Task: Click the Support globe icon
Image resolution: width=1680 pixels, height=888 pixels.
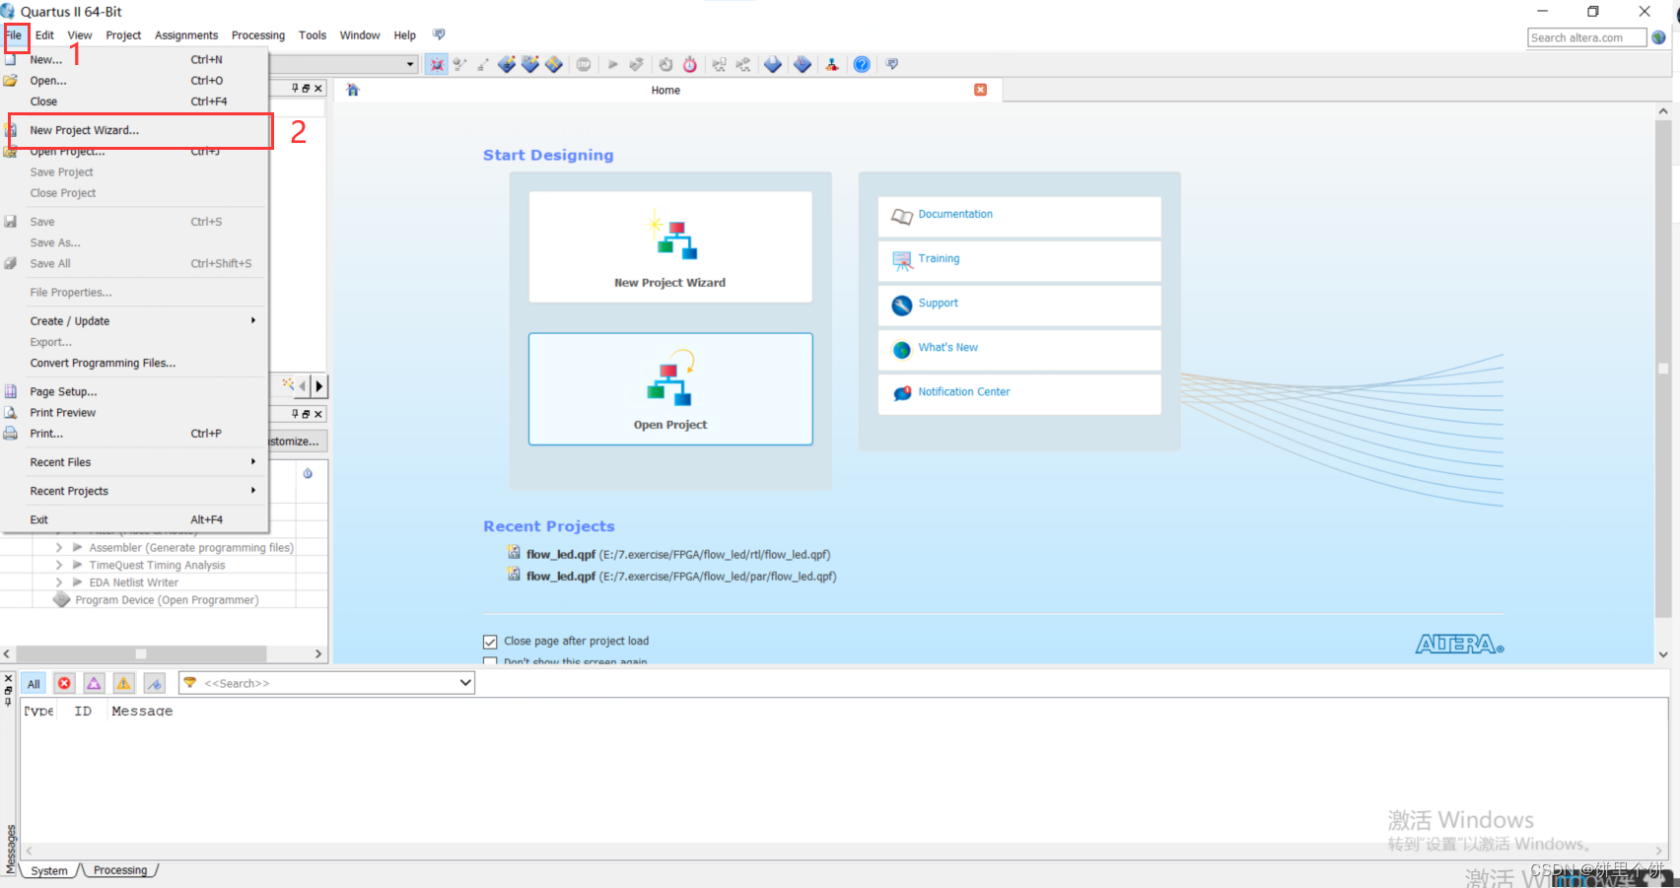Action: (901, 305)
